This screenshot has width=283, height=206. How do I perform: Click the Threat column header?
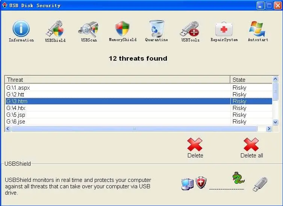[118, 80]
